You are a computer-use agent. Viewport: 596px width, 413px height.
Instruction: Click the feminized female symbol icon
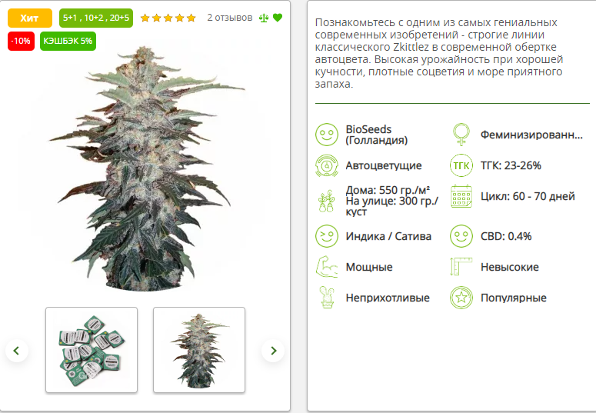(x=461, y=135)
